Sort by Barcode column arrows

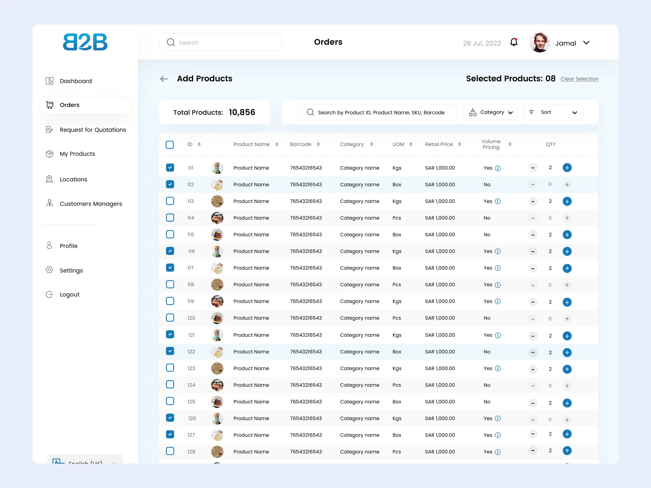coord(318,144)
